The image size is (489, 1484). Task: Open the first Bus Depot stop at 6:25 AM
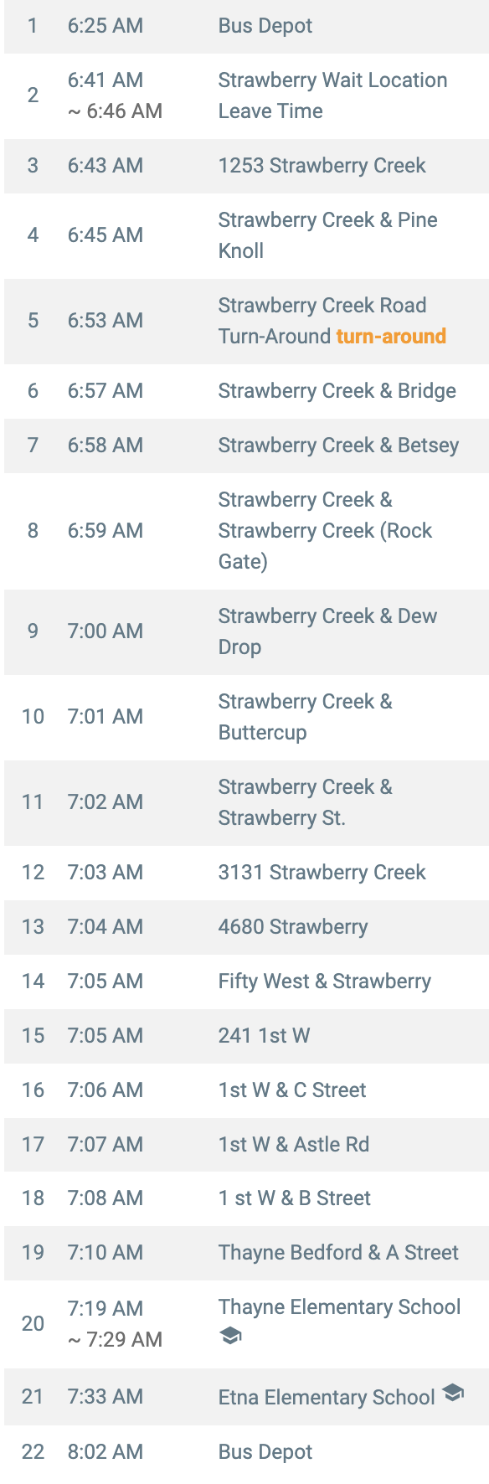click(246, 26)
